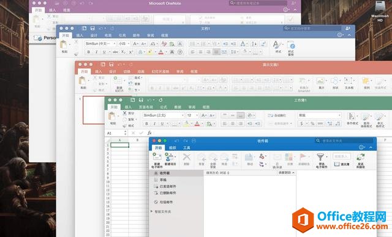Click Picture icon in PowerPoint ribbon
Image resolution: width=392 pixels, height=237 pixels.
(x=320, y=81)
